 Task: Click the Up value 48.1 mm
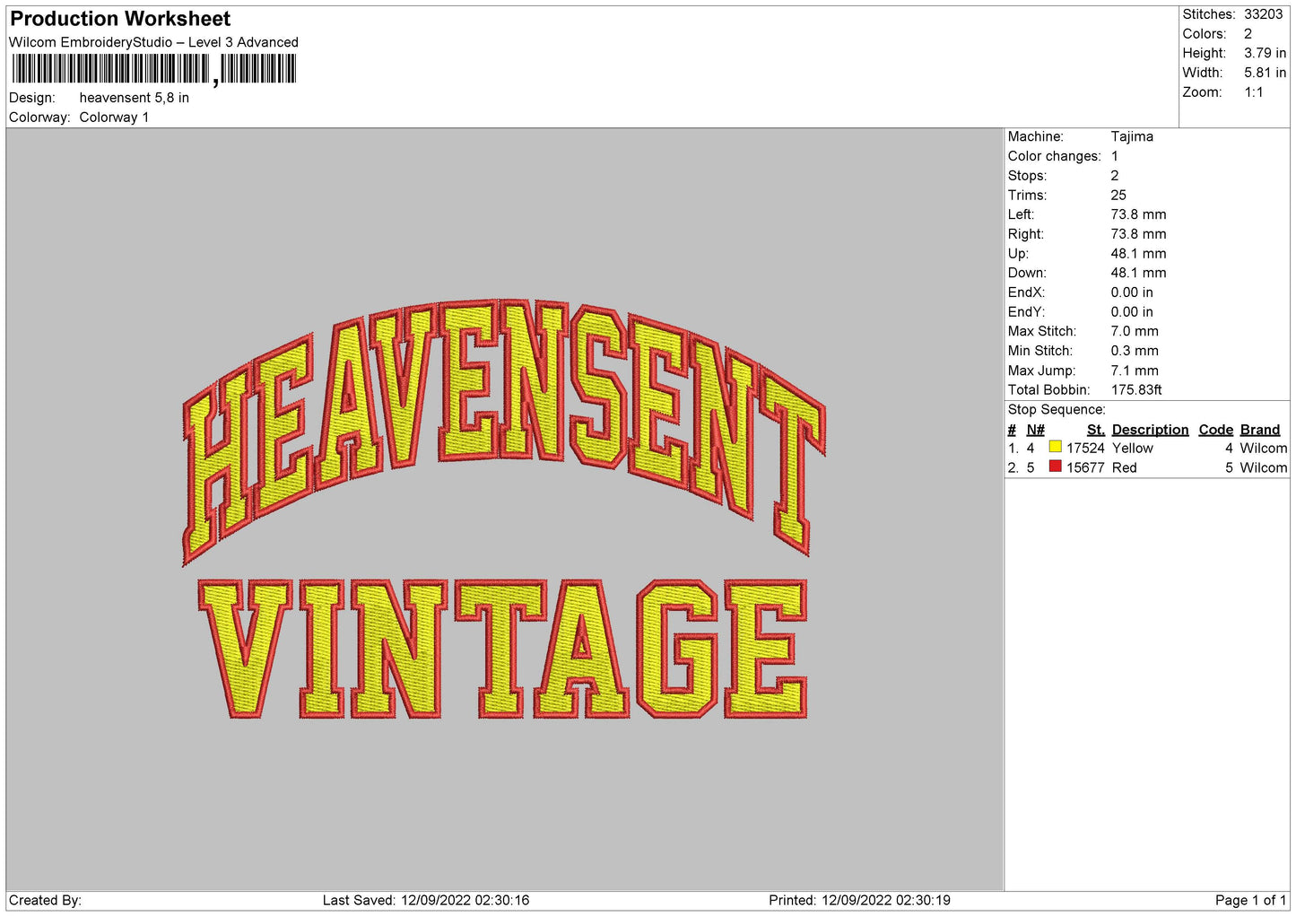pyautogui.click(x=1138, y=254)
